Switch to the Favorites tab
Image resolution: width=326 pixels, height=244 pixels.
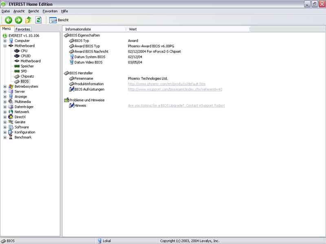(23, 29)
